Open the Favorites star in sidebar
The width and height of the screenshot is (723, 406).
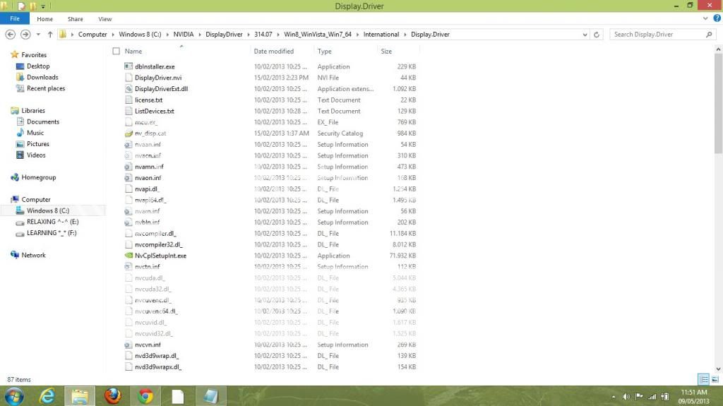click(15, 54)
